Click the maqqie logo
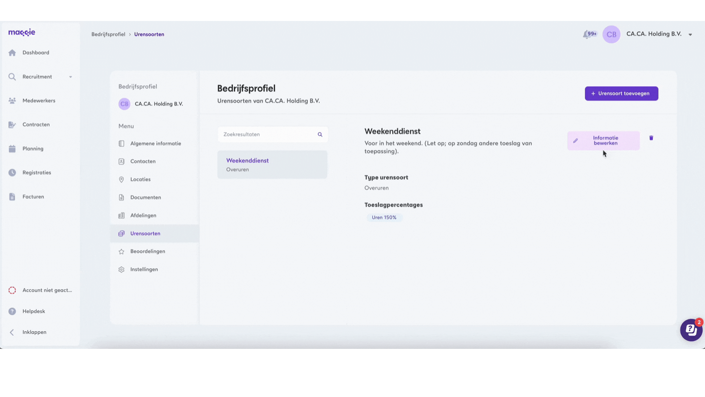The width and height of the screenshot is (705, 397). 22,32
